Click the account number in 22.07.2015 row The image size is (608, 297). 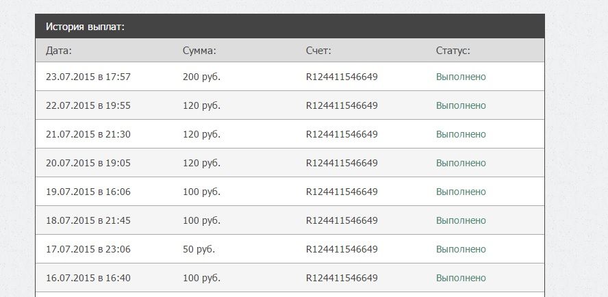[342, 105]
